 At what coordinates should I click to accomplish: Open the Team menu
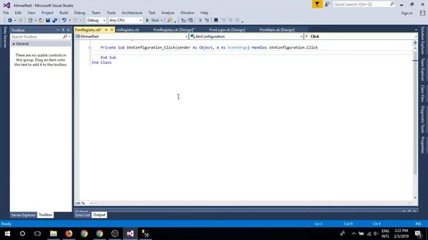[x=96, y=13]
